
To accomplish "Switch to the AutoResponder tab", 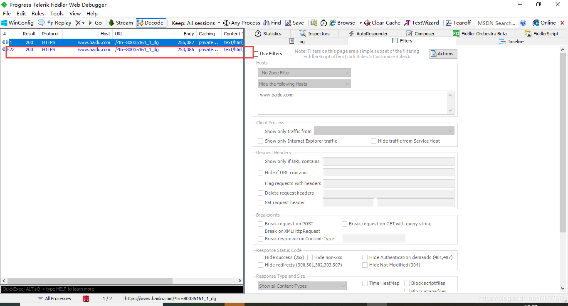I will [368, 33].
